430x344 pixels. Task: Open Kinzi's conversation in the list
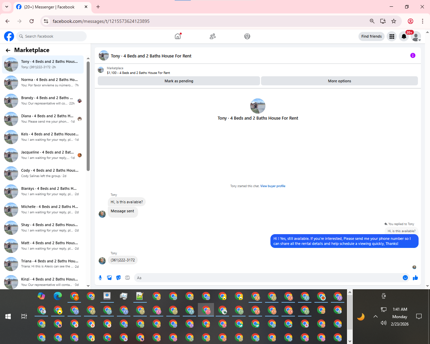pyautogui.click(x=43, y=282)
